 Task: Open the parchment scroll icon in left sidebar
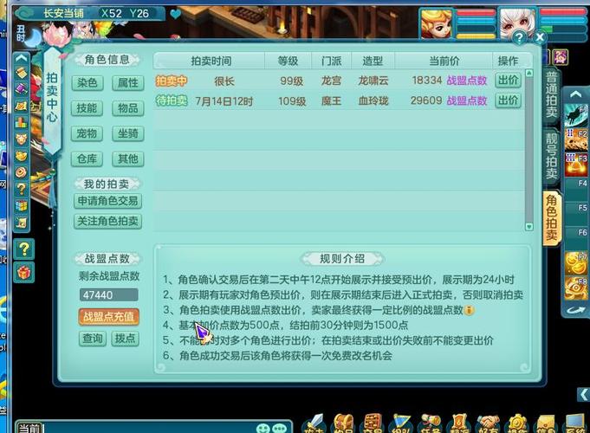[21, 73]
